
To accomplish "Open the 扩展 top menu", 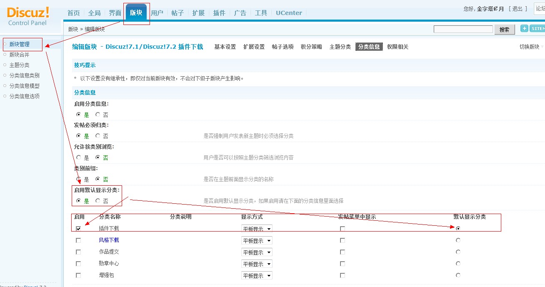I will [199, 13].
